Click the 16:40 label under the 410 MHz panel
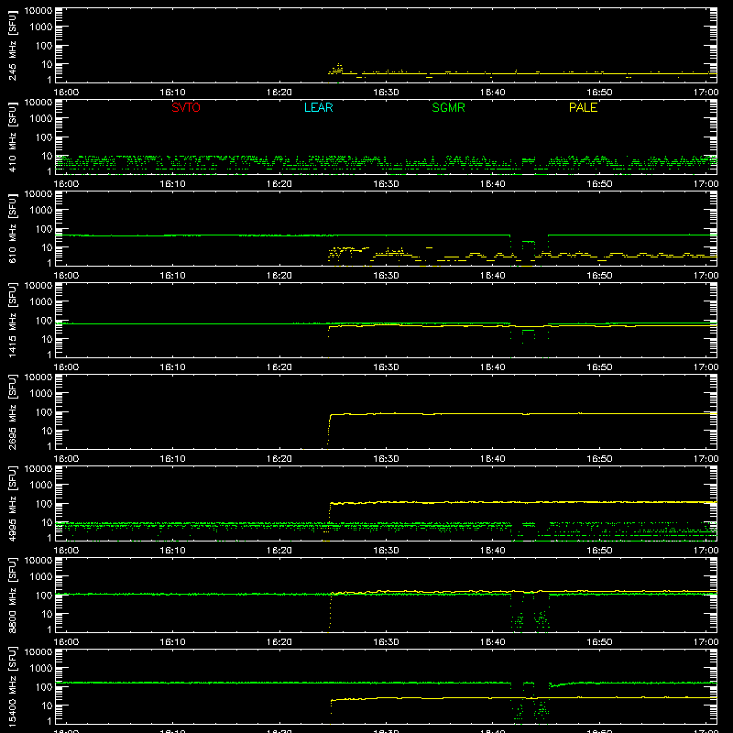The image size is (733, 733). 493,184
